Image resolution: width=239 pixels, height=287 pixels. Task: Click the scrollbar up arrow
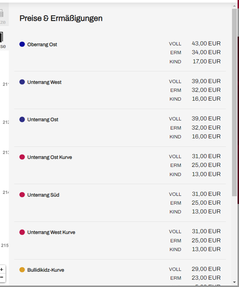click(235, 6)
